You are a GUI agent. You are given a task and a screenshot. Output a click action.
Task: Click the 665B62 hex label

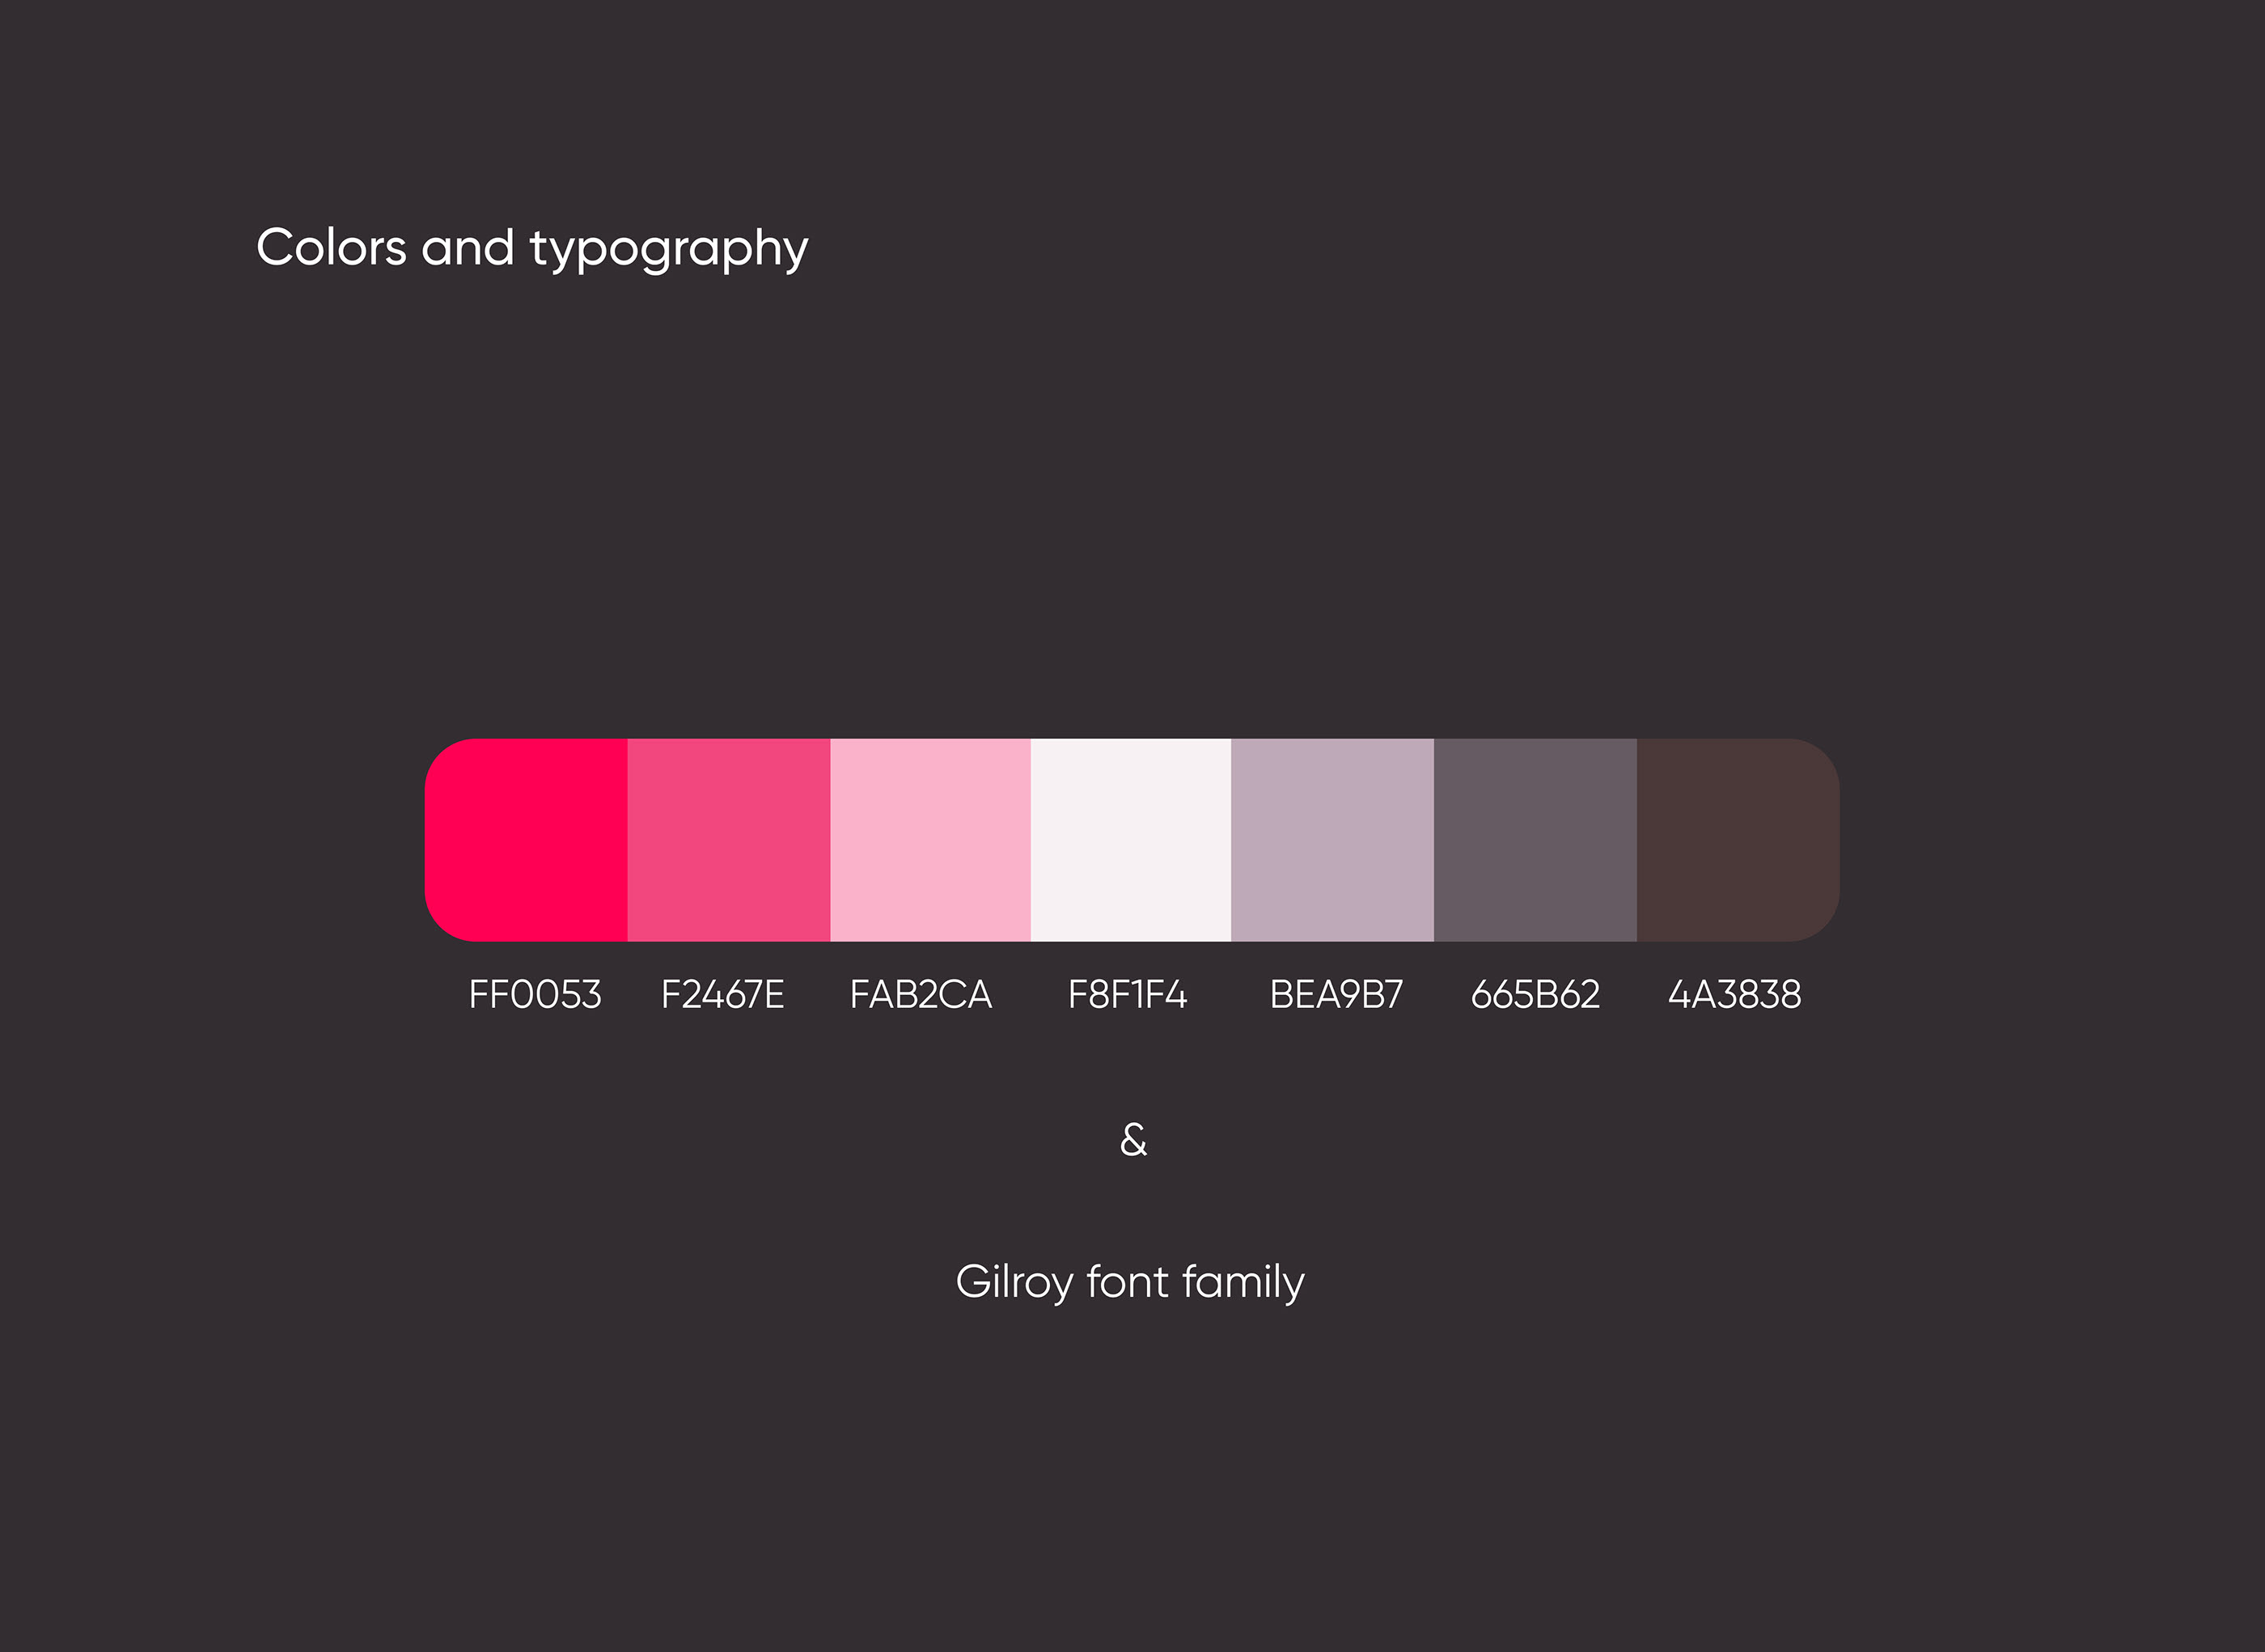[1535, 995]
